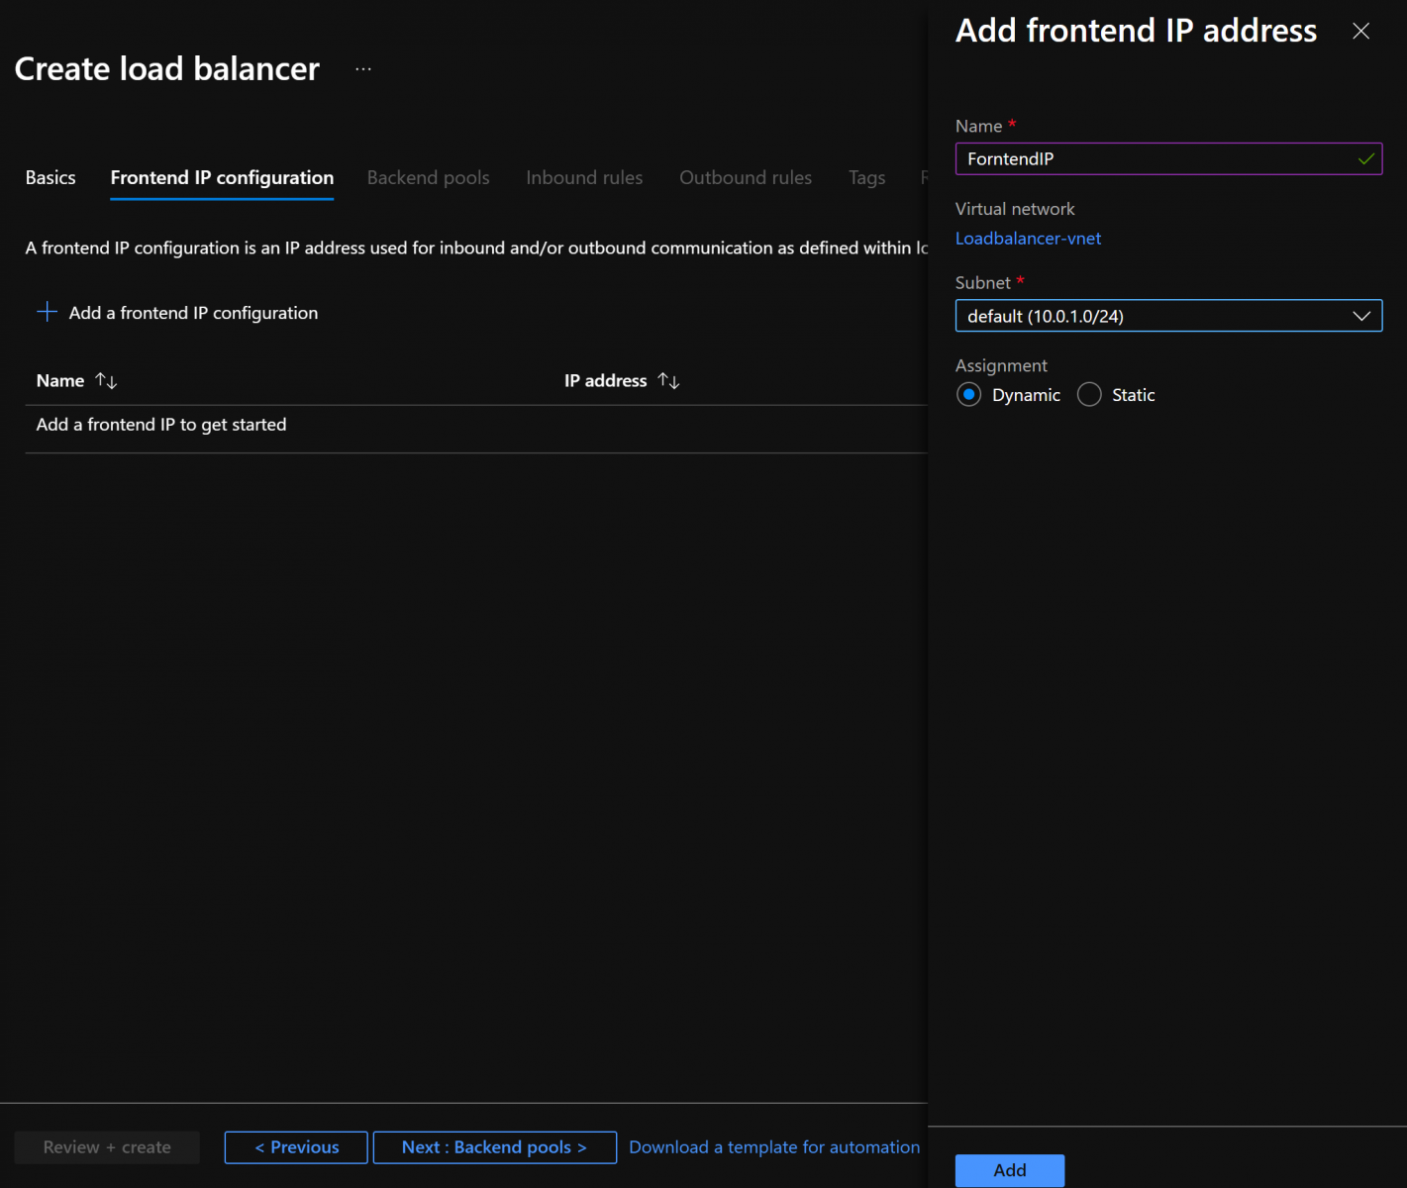Expand the Subnet dropdown chevron
This screenshot has width=1407, height=1188.
click(x=1360, y=316)
